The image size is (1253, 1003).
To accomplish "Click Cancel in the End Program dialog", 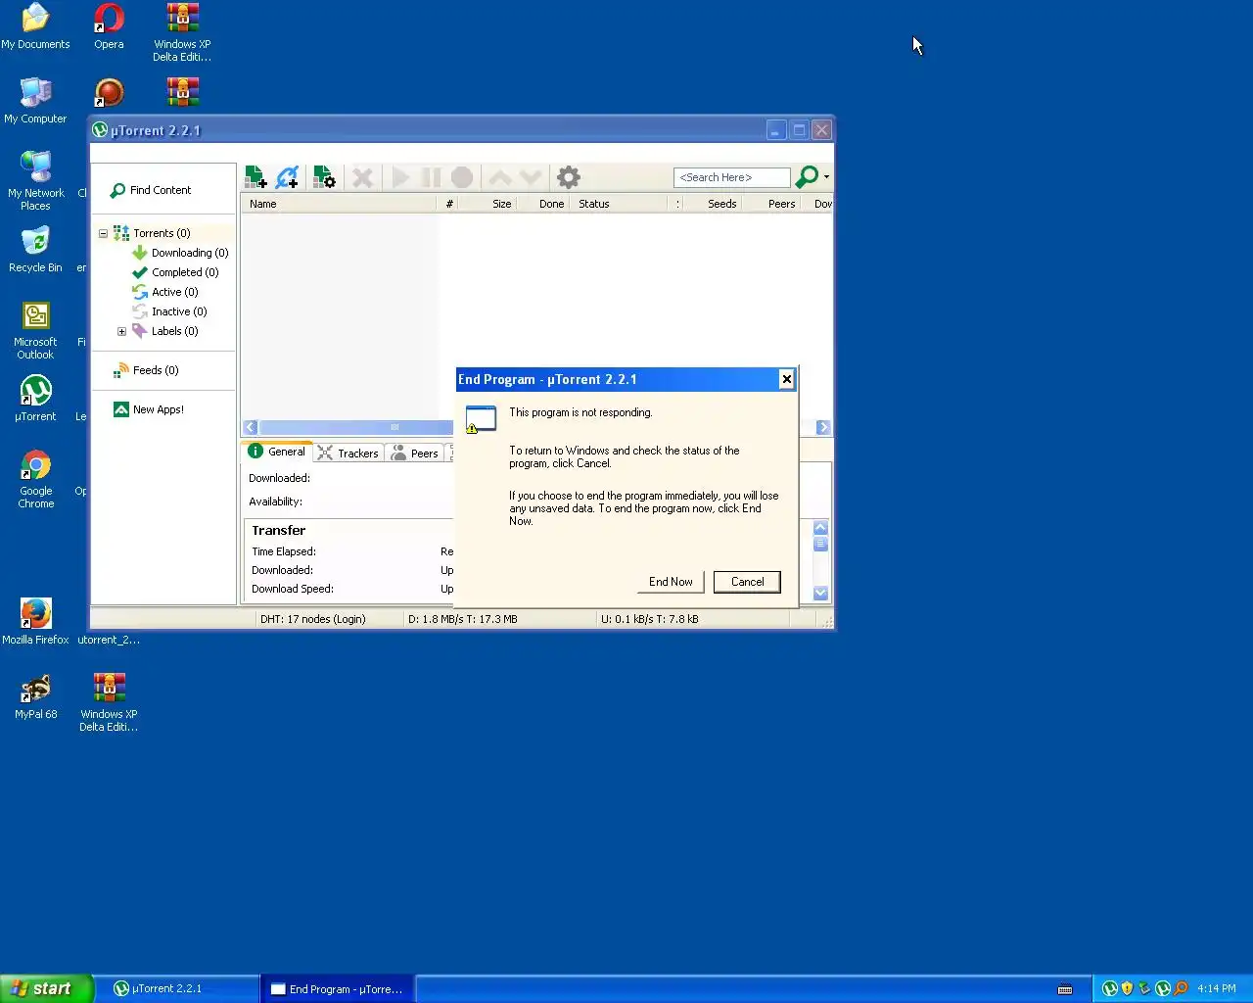I will pos(747,582).
